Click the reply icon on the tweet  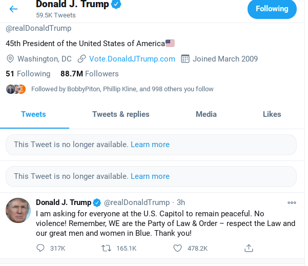[41, 248]
